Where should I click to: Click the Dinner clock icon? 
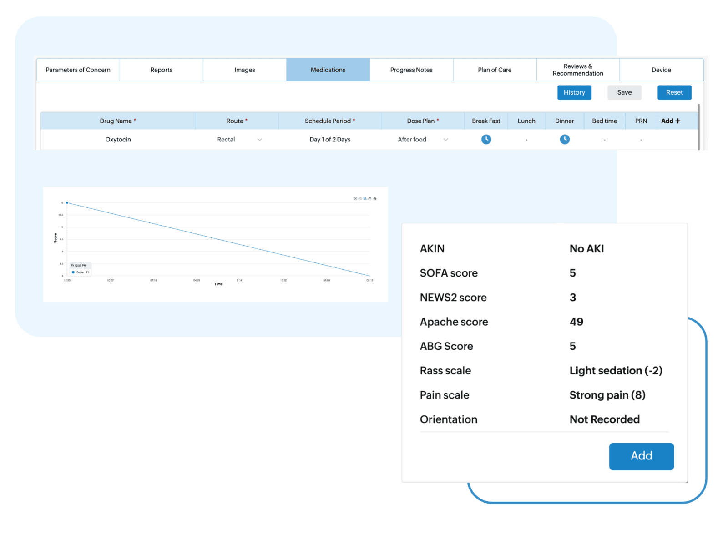[x=564, y=140]
